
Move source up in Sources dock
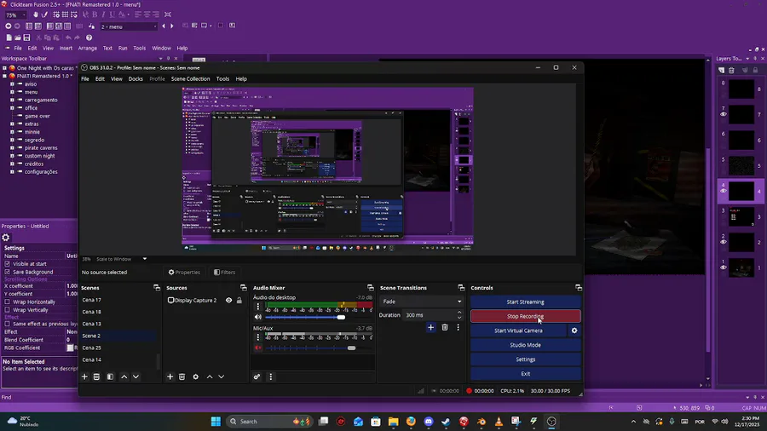click(x=210, y=376)
